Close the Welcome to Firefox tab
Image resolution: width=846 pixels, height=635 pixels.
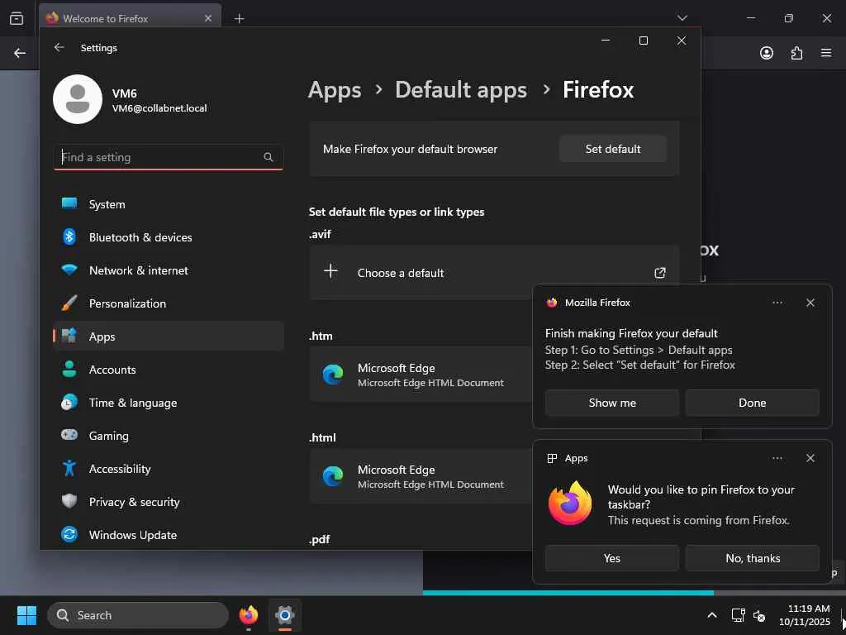tap(208, 18)
